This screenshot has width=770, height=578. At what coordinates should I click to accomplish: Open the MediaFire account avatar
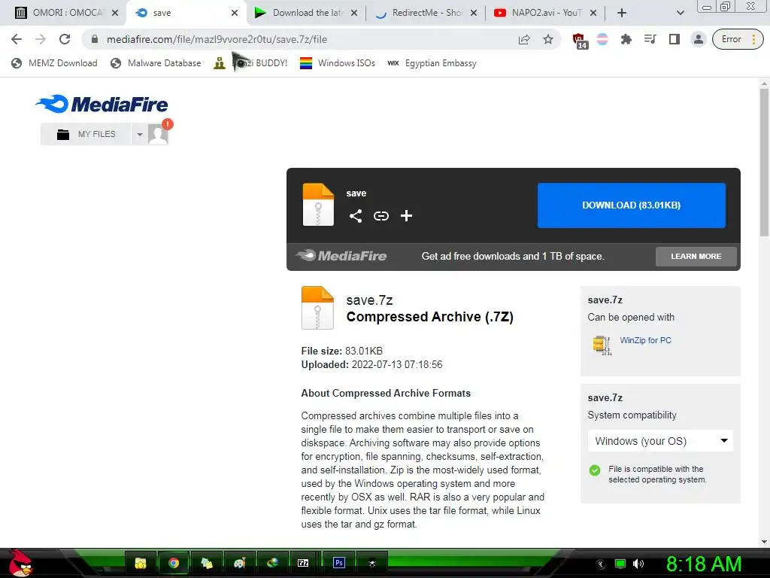point(158,134)
